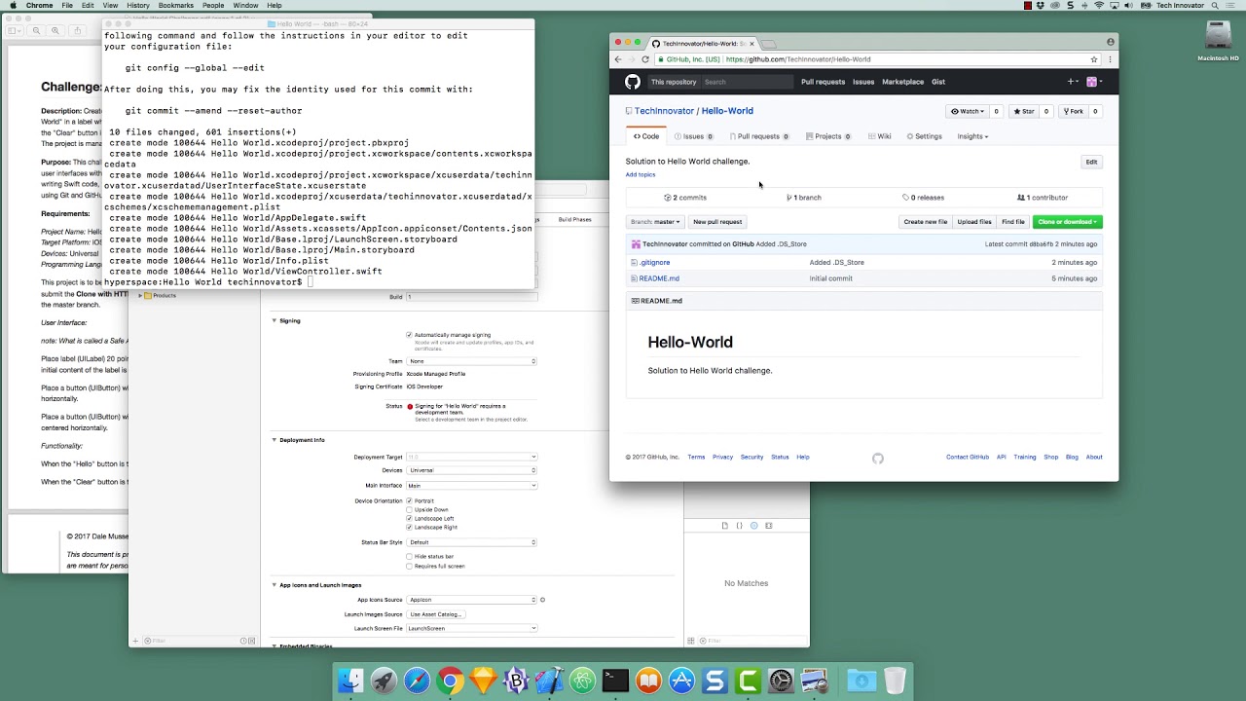The height and width of the screenshot is (701, 1246).
Task: Enable Requires full screen option
Action: click(x=409, y=566)
